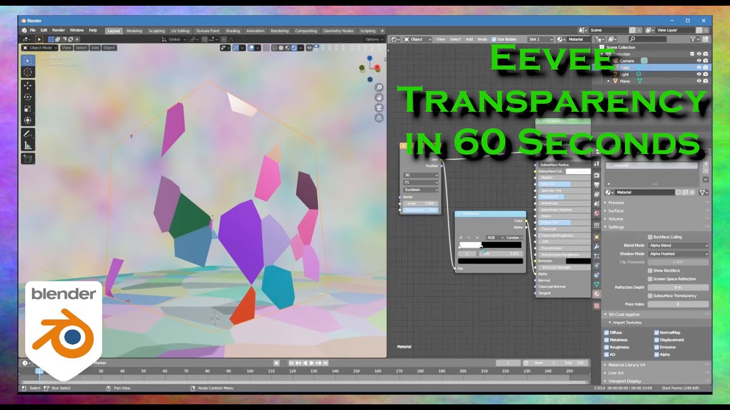This screenshot has width=730, height=410.
Task: Hide the Camera in the outliner
Action: [x=699, y=60]
